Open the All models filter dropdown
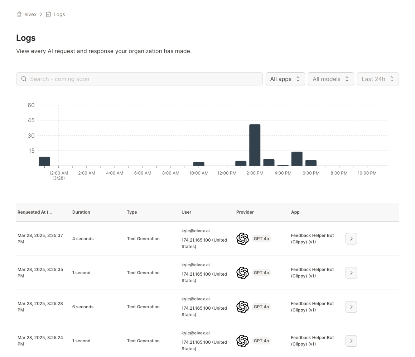Viewport: 415px width, 357px height. pyautogui.click(x=330, y=79)
